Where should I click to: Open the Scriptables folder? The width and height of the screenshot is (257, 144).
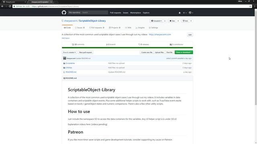tap(70, 63)
